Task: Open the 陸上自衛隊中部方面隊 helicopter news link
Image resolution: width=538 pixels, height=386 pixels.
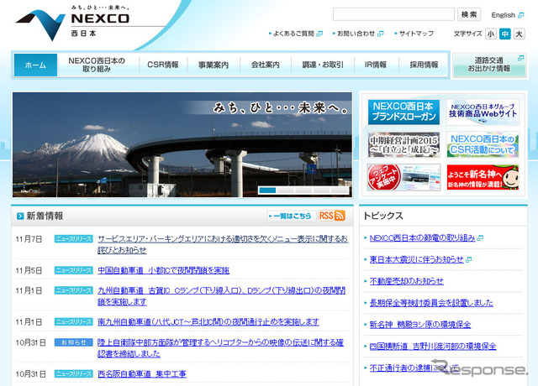Action: (220, 348)
